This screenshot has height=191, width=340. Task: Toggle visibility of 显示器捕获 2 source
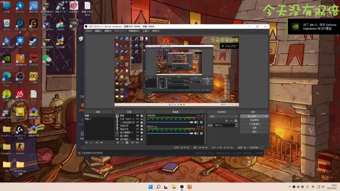pos(137,132)
